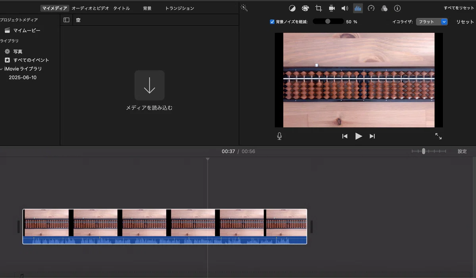Viewport: 476px width, 278px height.
Task: Select the マイムービー project clapperboard icon
Action: (x=7, y=31)
